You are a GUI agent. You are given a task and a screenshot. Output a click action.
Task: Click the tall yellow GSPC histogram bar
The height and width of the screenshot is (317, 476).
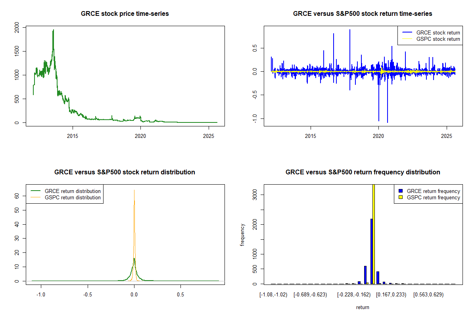tap(373, 234)
